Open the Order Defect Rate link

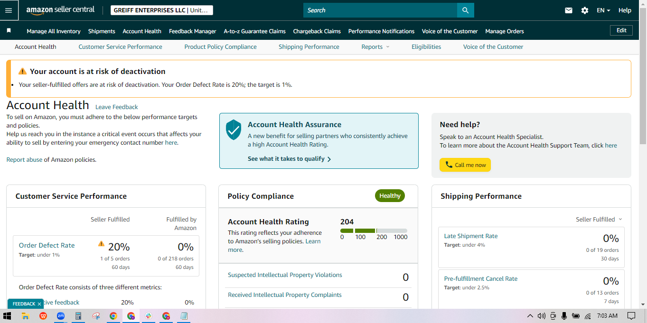point(47,245)
